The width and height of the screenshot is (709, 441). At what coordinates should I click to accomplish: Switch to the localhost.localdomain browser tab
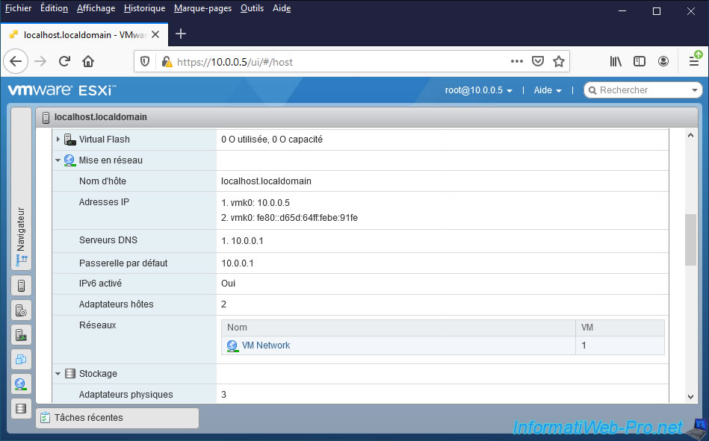click(x=82, y=34)
